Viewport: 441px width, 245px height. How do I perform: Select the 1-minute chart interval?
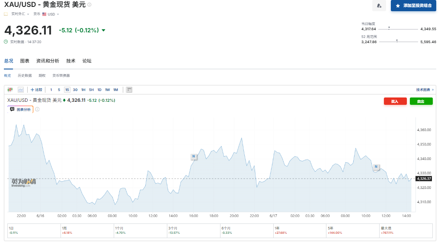51,90
